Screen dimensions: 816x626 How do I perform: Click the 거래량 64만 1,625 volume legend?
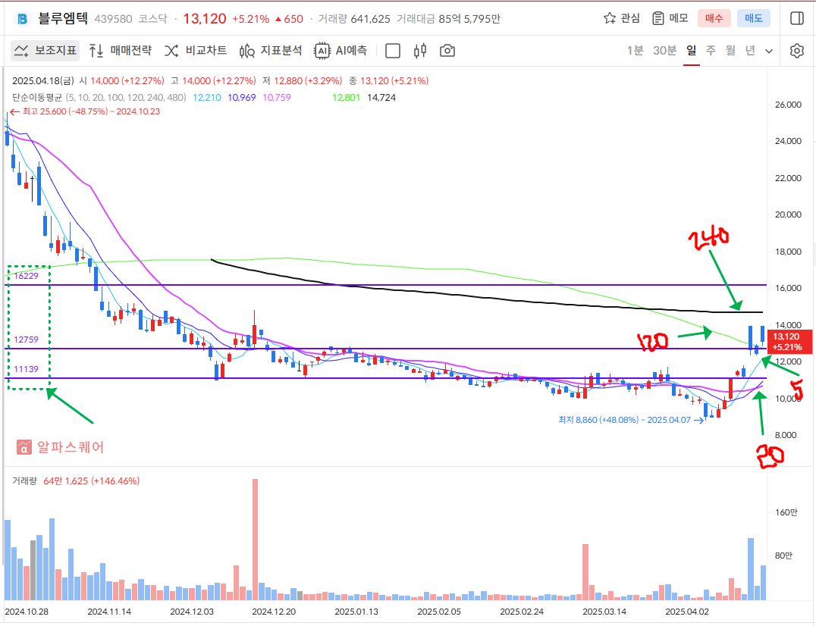pyautogui.click(x=76, y=481)
